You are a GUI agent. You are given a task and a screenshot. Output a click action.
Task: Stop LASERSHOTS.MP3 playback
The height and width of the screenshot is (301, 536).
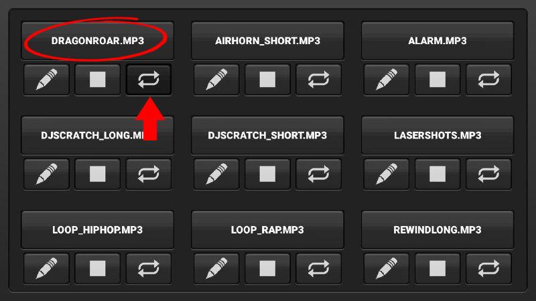coord(438,174)
